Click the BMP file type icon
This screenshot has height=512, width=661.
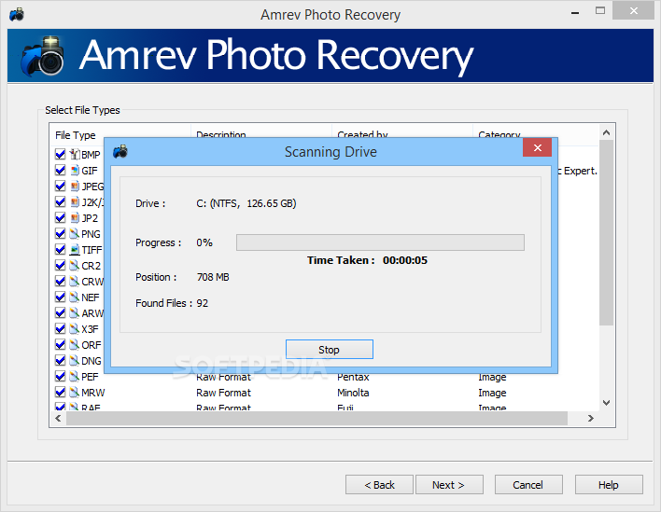tap(75, 155)
